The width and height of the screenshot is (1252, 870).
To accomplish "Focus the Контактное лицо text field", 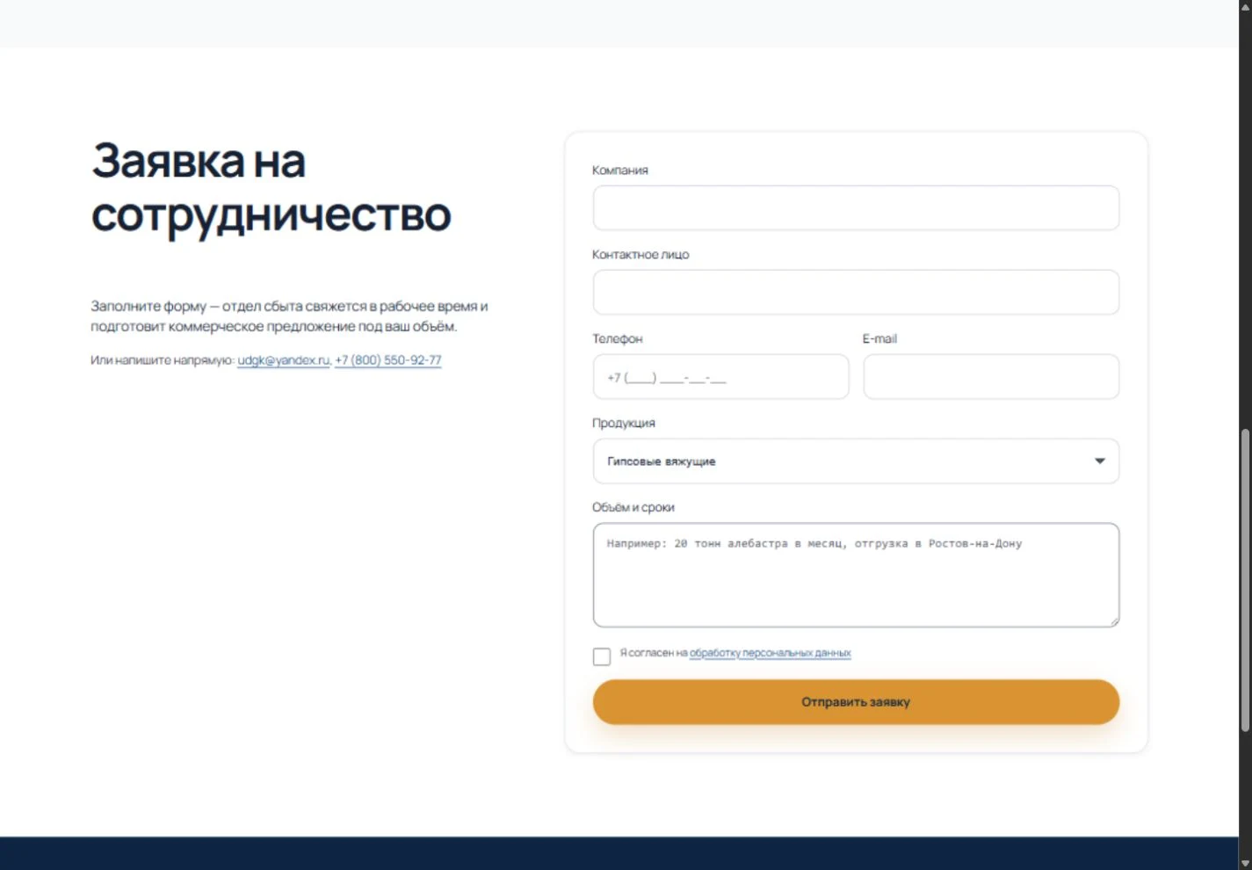I will pyautogui.click(x=856, y=293).
